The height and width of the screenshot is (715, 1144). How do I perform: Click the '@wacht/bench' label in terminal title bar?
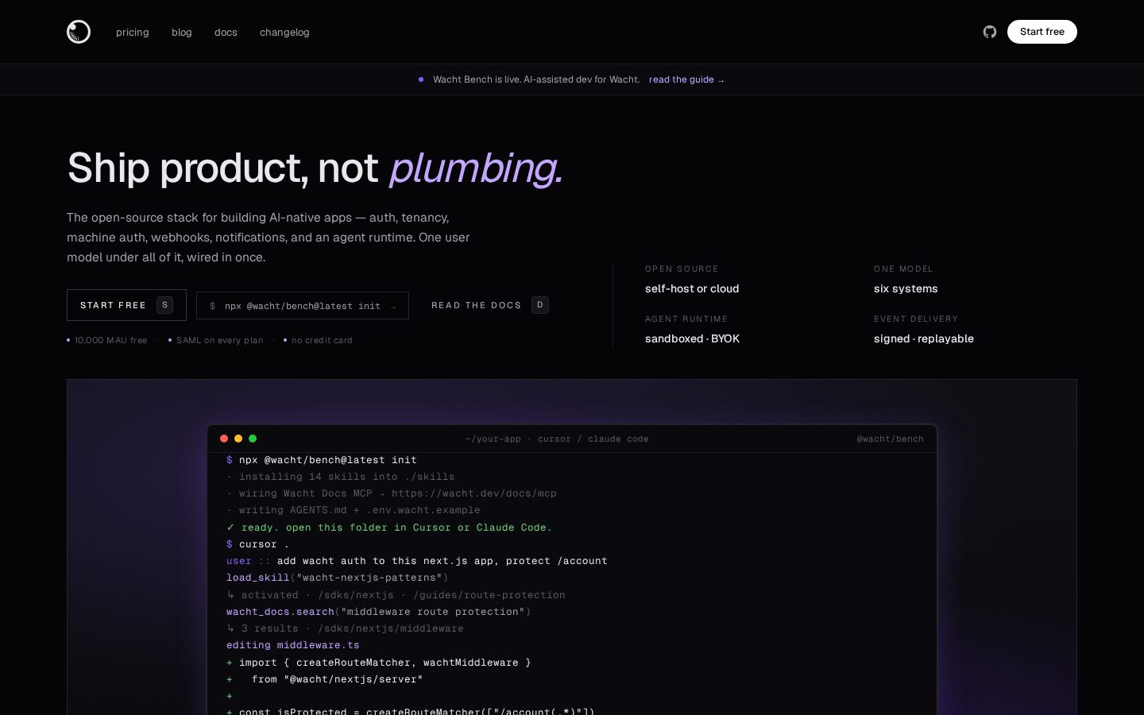(891, 439)
